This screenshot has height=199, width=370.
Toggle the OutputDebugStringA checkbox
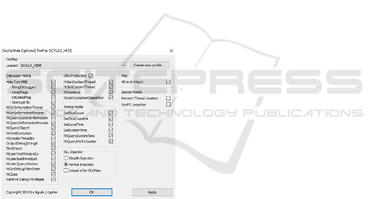[53, 143]
